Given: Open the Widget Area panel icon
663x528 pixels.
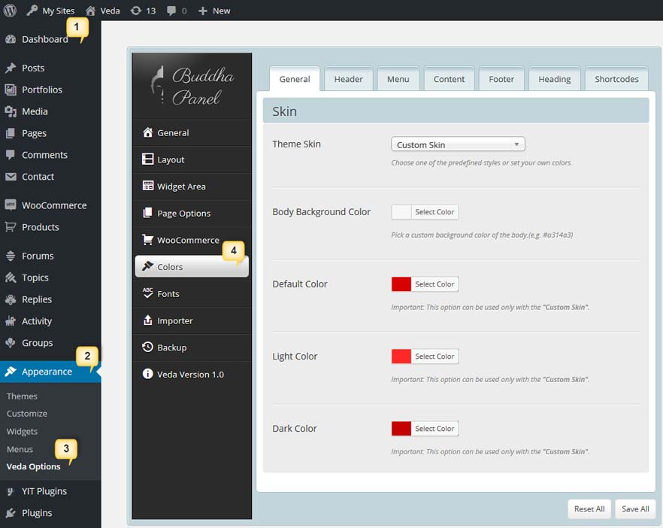Looking at the screenshot, I should pos(148,187).
